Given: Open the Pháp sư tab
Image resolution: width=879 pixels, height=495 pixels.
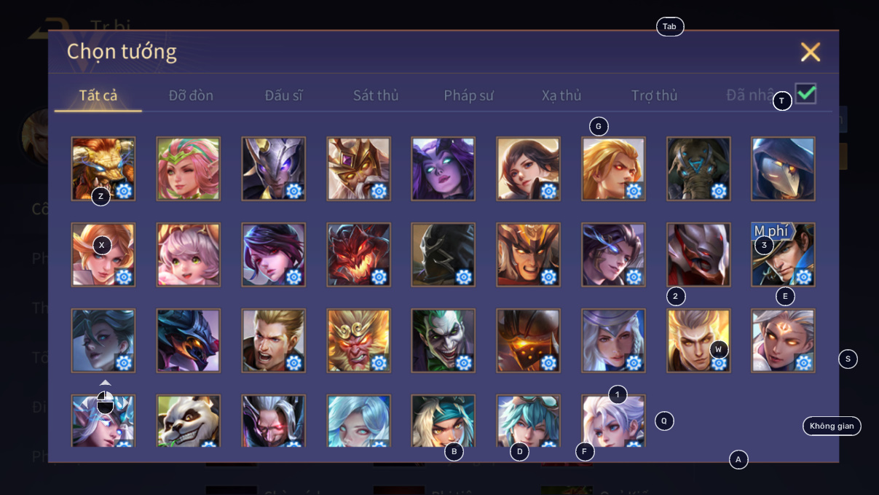Looking at the screenshot, I should coord(469,96).
